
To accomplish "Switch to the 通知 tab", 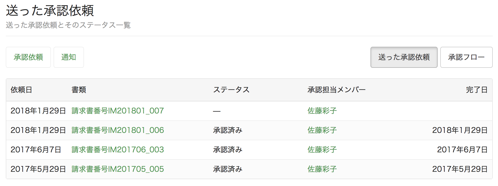I will point(69,57).
